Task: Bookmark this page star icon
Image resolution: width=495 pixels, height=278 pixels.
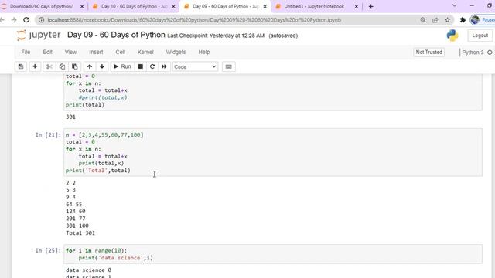Action: (448, 20)
